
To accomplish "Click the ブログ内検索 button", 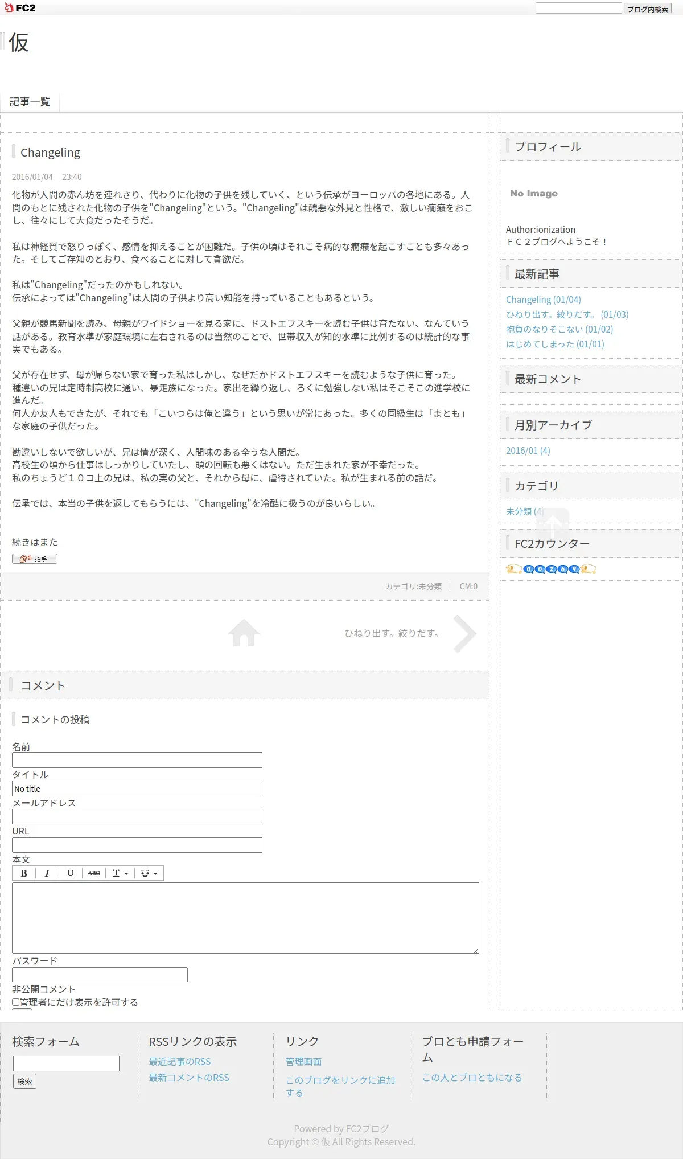I will tap(648, 9).
